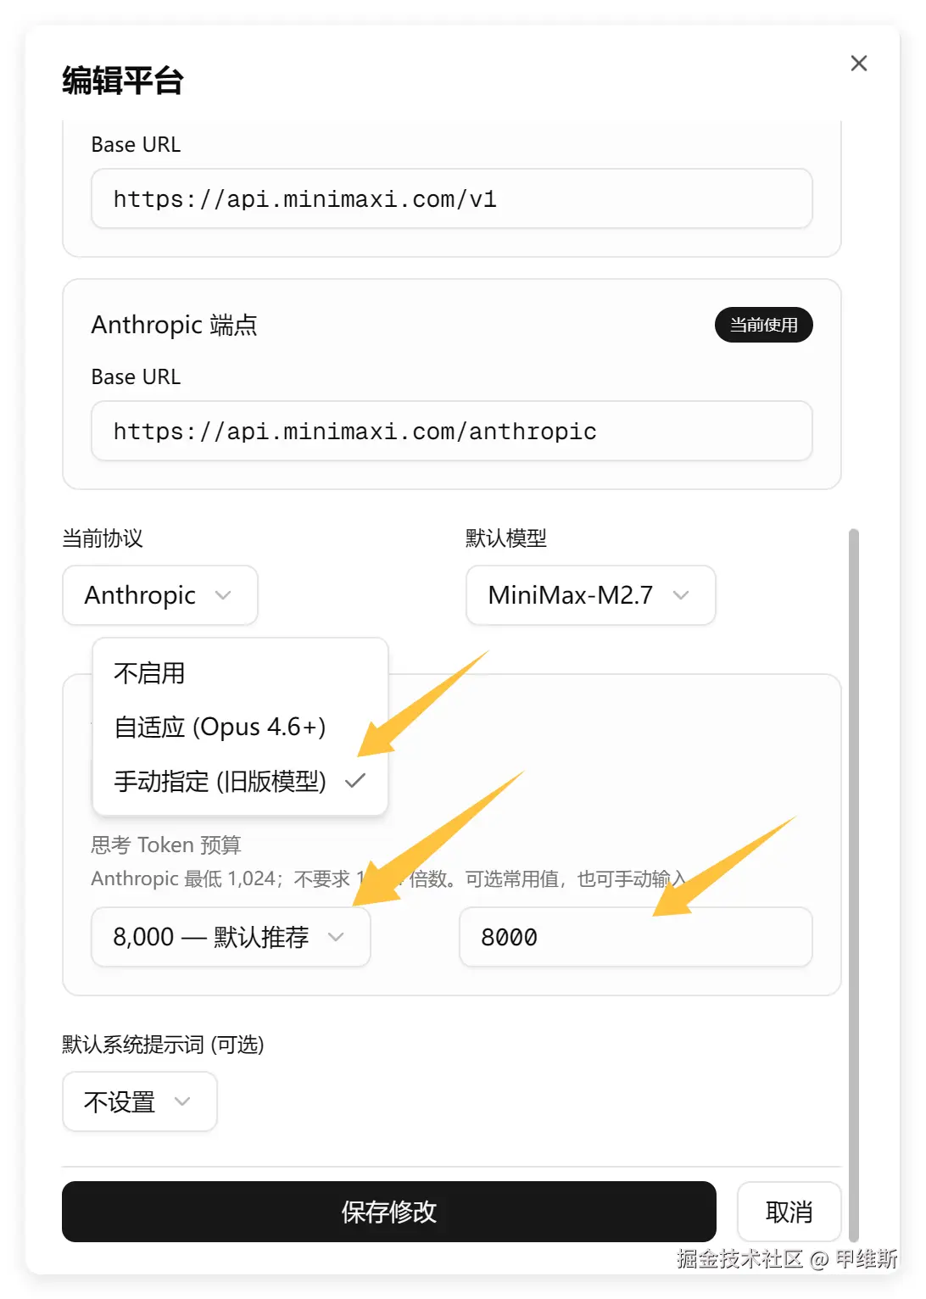Select 不启用 option in the menu

pos(240,673)
